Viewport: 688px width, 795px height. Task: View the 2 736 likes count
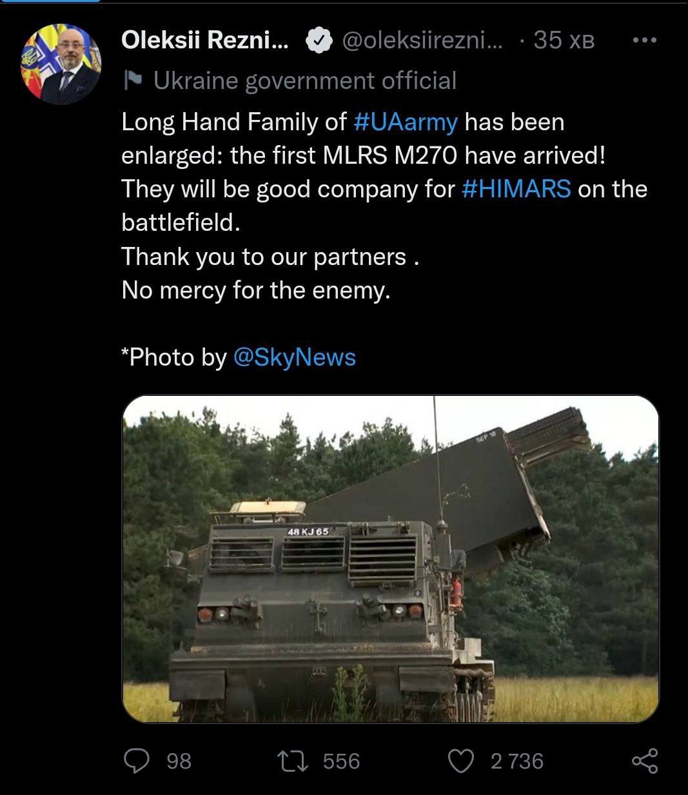[516, 761]
